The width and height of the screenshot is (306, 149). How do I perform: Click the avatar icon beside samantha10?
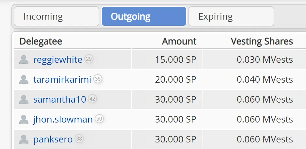(24, 100)
